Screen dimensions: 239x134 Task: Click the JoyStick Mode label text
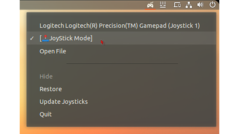tap(71, 38)
